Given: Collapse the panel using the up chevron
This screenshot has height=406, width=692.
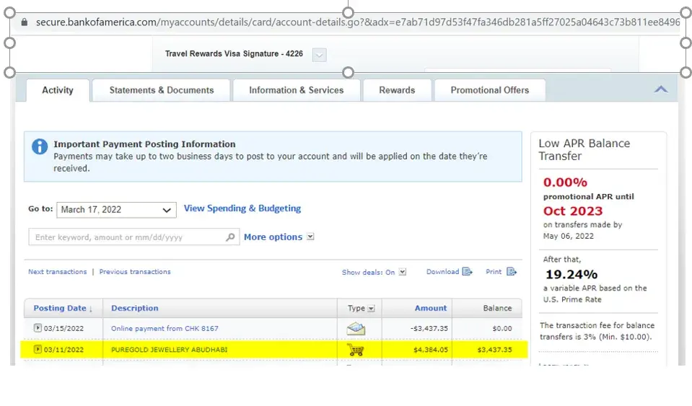Looking at the screenshot, I should pos(660,89).
